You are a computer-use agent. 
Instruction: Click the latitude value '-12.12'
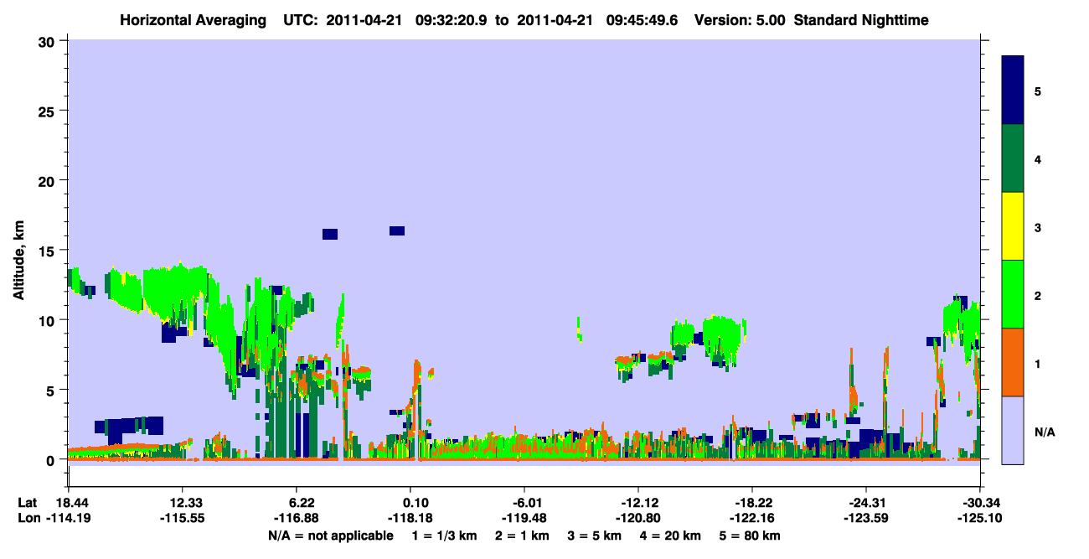(x=638, y=503)
